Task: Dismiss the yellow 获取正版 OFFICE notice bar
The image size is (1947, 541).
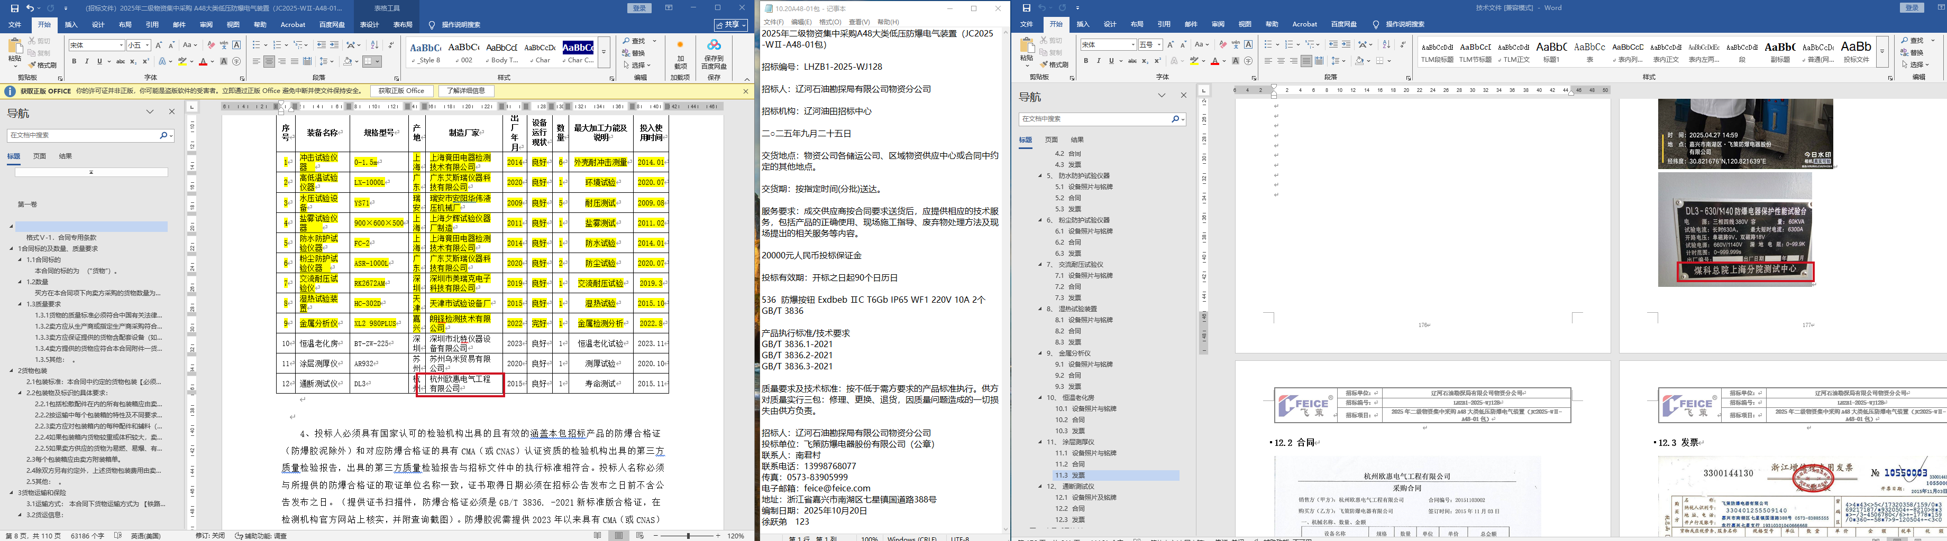Action: pos(745,91)
